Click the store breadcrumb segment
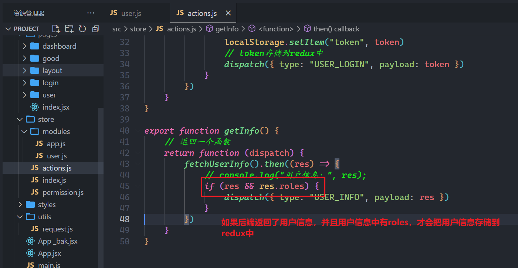 (138, 29)
